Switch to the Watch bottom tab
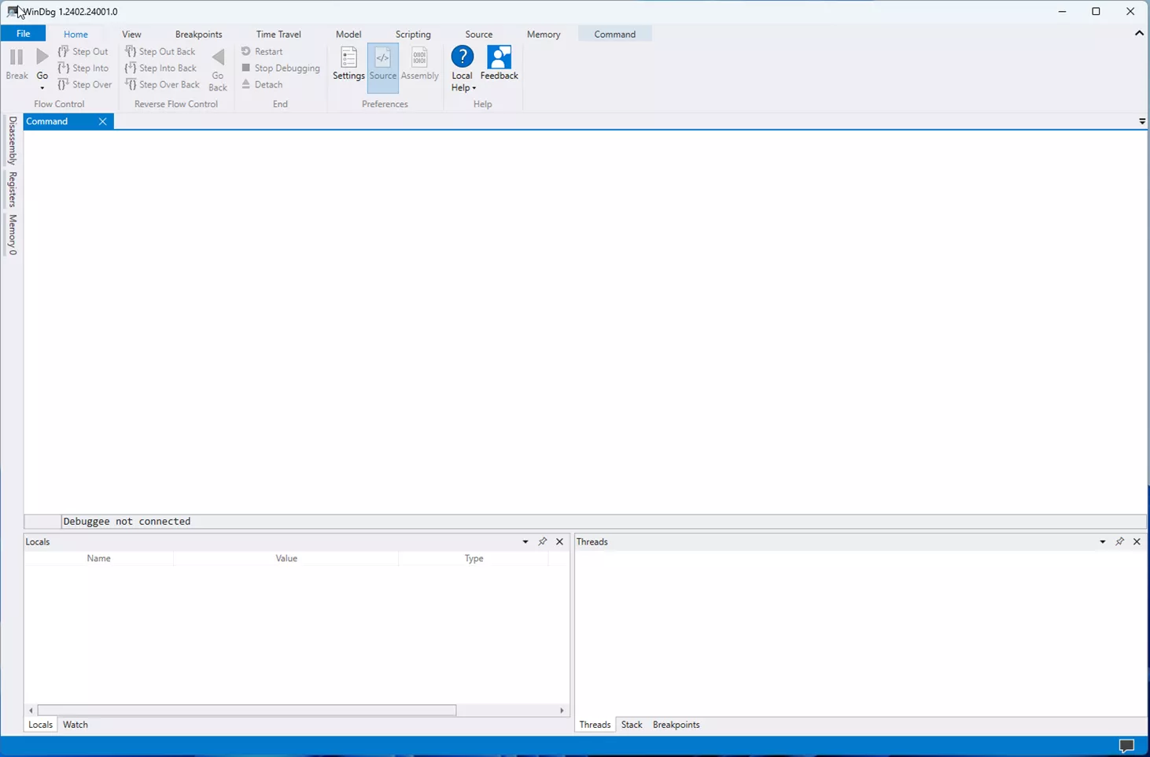The height and width of the screenshot is (757, 1150). [76, 725]
